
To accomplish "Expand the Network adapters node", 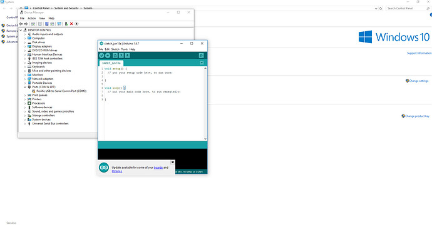I will point(25,79).
